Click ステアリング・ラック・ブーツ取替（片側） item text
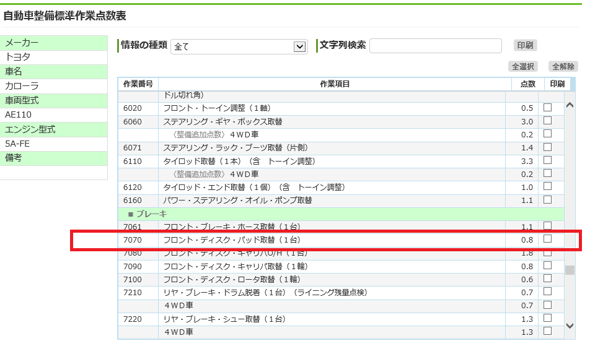The image size is (590, 354). click(x=236, y=148)
